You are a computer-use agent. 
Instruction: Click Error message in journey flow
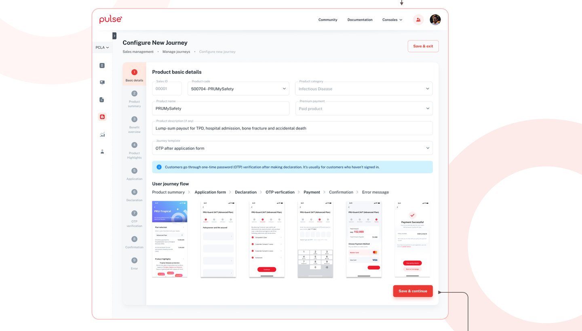[x=375, y=192]
